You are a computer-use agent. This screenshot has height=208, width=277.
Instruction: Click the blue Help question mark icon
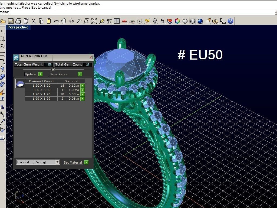(x=230, y=21)
